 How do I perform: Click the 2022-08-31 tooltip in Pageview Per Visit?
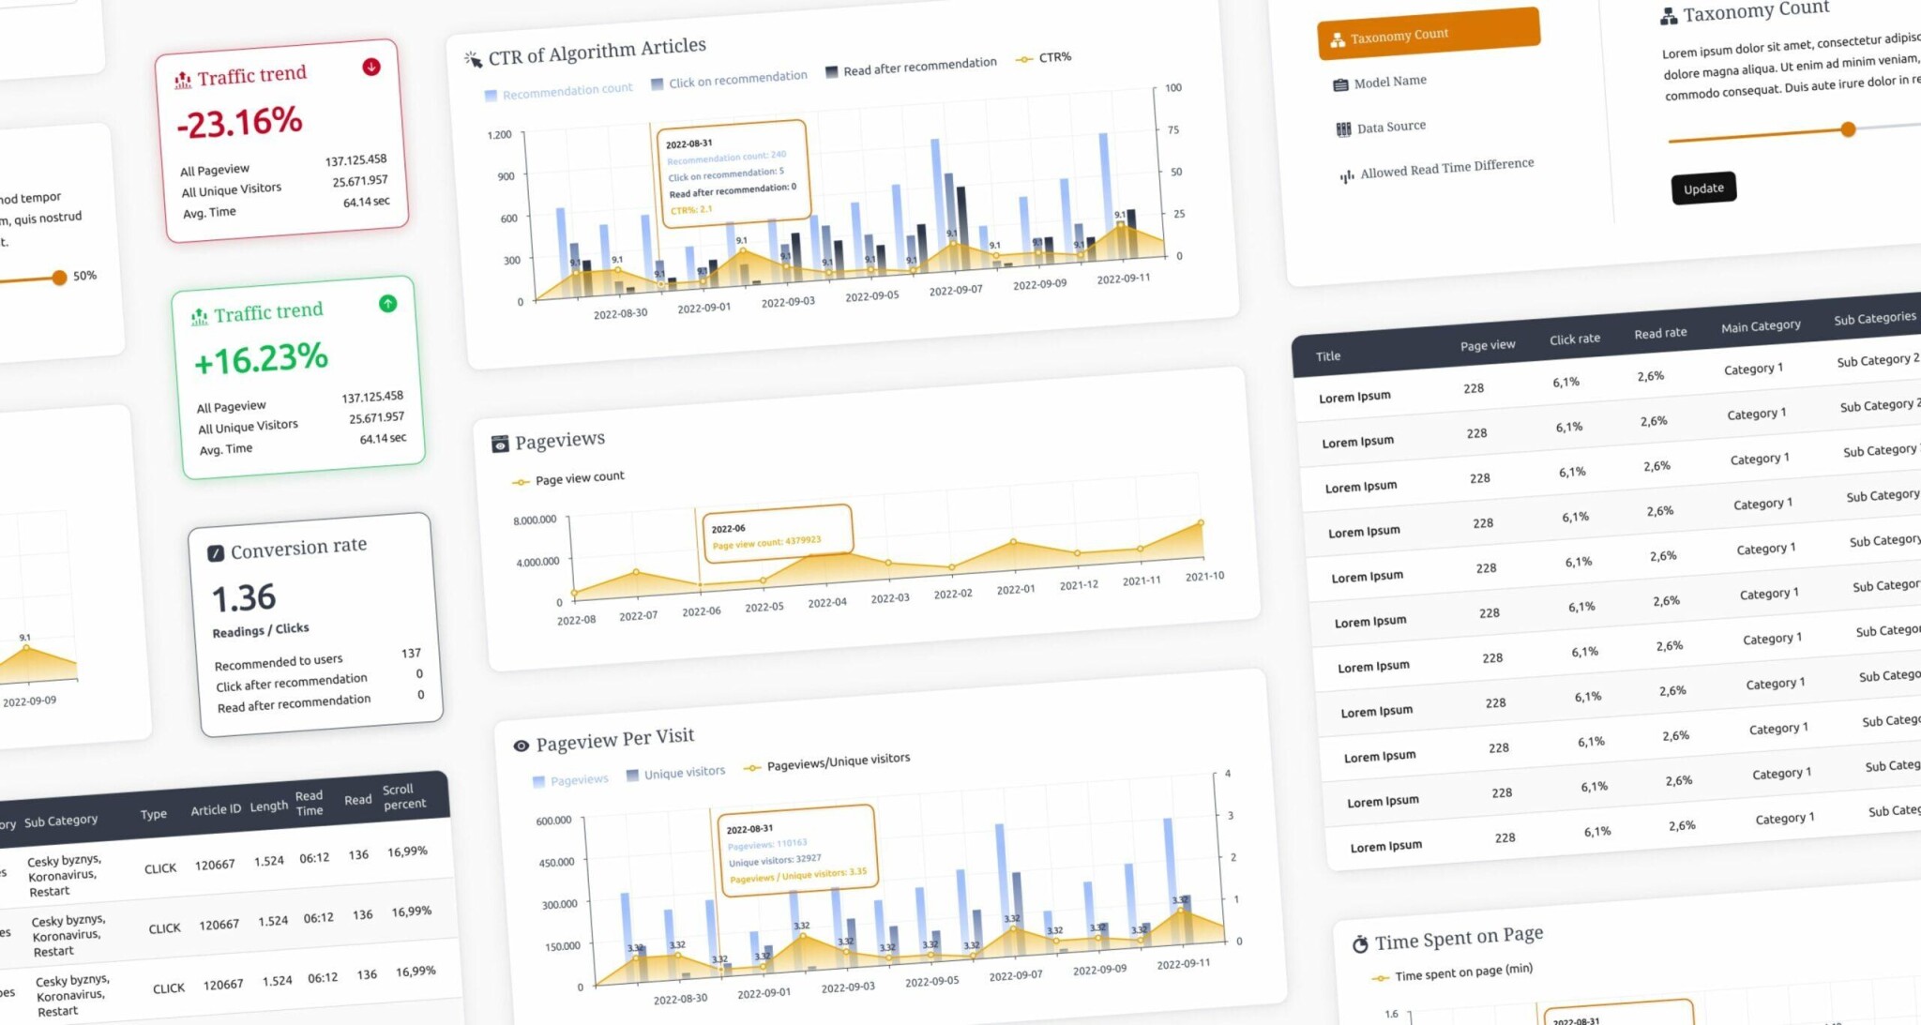click(x=797, y=851)
